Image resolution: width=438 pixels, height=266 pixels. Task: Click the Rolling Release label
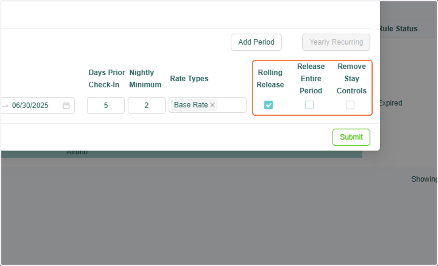click(x=270, y=78)
